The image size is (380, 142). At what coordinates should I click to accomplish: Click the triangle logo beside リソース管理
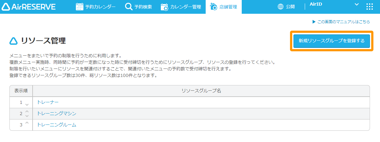coord(13,41)
